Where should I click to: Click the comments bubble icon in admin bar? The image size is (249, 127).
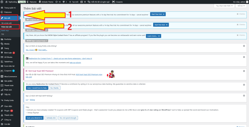pyautogui.click(x=64, y=2)
